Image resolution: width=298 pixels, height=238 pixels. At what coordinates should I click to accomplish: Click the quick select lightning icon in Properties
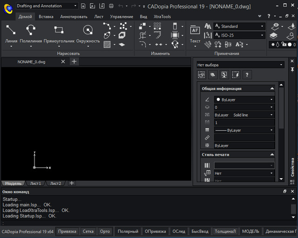236,75
